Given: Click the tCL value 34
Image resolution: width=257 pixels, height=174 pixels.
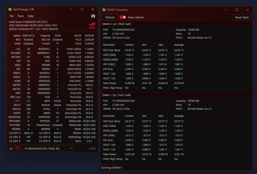Looking at the screenshot, I should pyautogui.click(x=28, y=49).
